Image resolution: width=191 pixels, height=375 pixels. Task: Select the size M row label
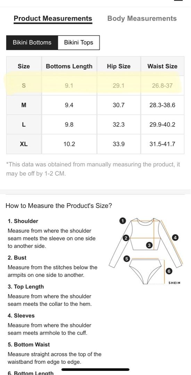tap(24, 105)
